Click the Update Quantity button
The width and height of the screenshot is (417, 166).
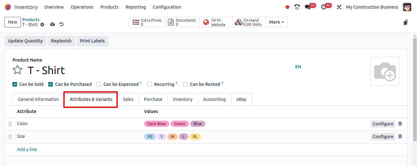(x=25, y=41)
